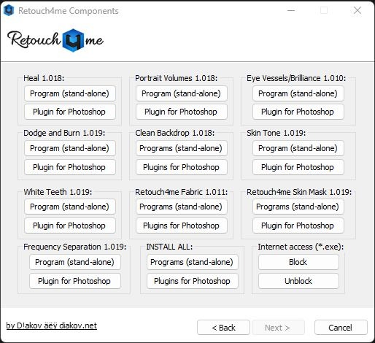Install Retouch4me Fabric Programs (stand-alone)
Viewport: 375px width, 343px height.
(x=182, y=207)
